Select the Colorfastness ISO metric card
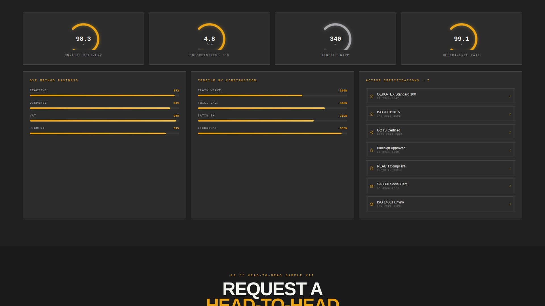 (209, 38)
